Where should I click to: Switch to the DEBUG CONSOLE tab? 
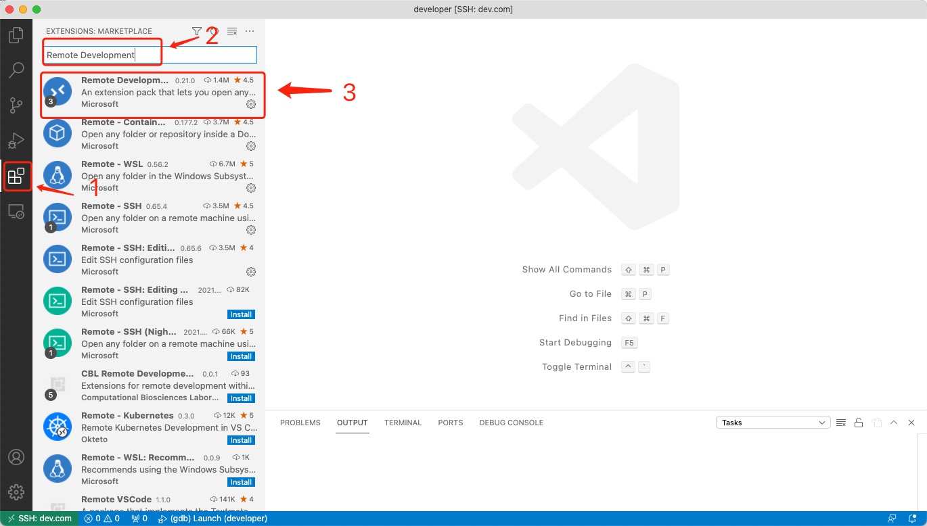click(x=511, y=423)
